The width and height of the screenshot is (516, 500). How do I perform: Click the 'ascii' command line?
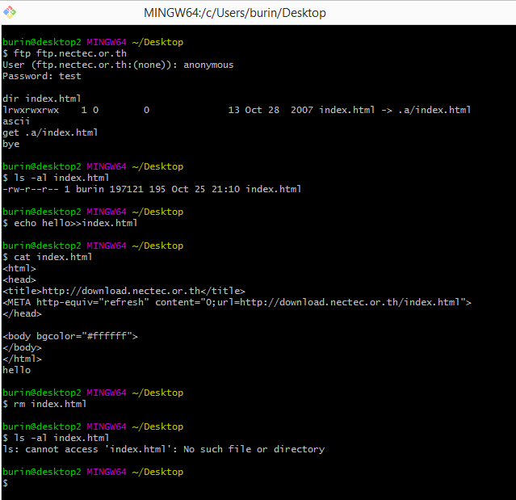click(x=16, y=121)
